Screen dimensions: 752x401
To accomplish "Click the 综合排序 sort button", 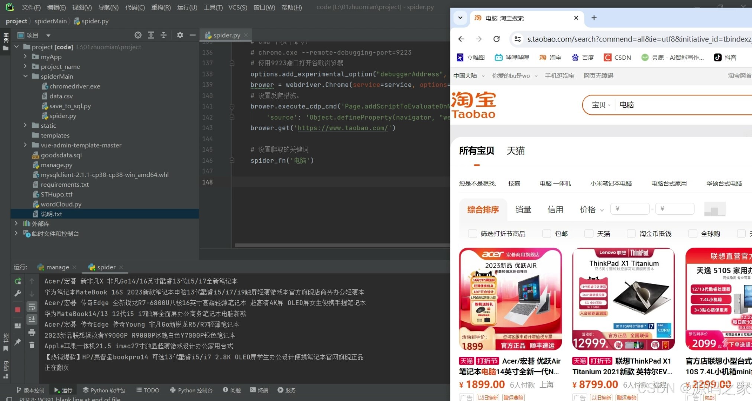I will (x=483, y=209).
